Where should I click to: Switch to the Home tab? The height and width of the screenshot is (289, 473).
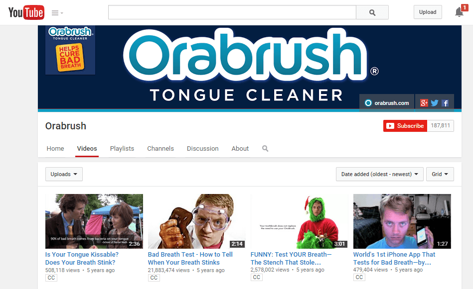coord(55,149)
